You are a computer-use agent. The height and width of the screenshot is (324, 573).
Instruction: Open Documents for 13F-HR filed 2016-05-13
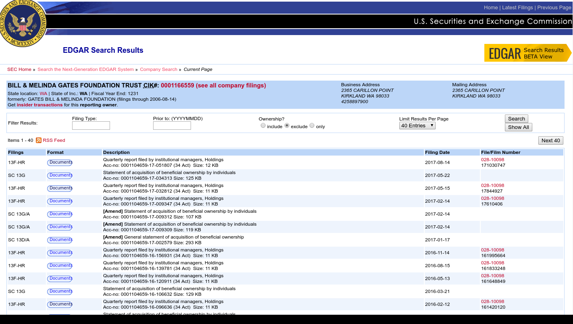(x=60, y=278)
